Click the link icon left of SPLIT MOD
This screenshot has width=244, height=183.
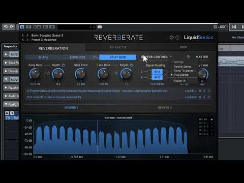95,57
